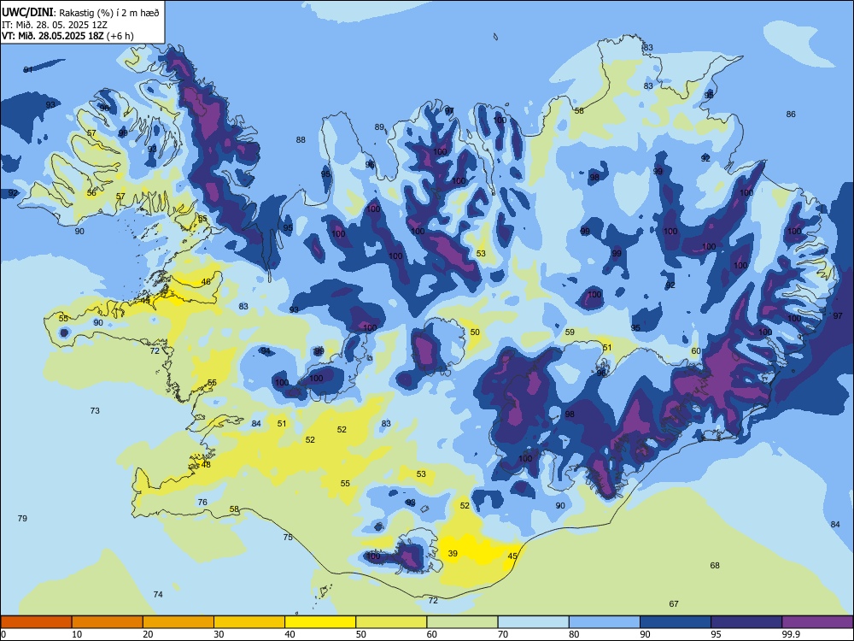This screenshot has width=854, height=641.
Task: Click the offshore value '68'
Action: pyautogui.click(x=715, y=565)
